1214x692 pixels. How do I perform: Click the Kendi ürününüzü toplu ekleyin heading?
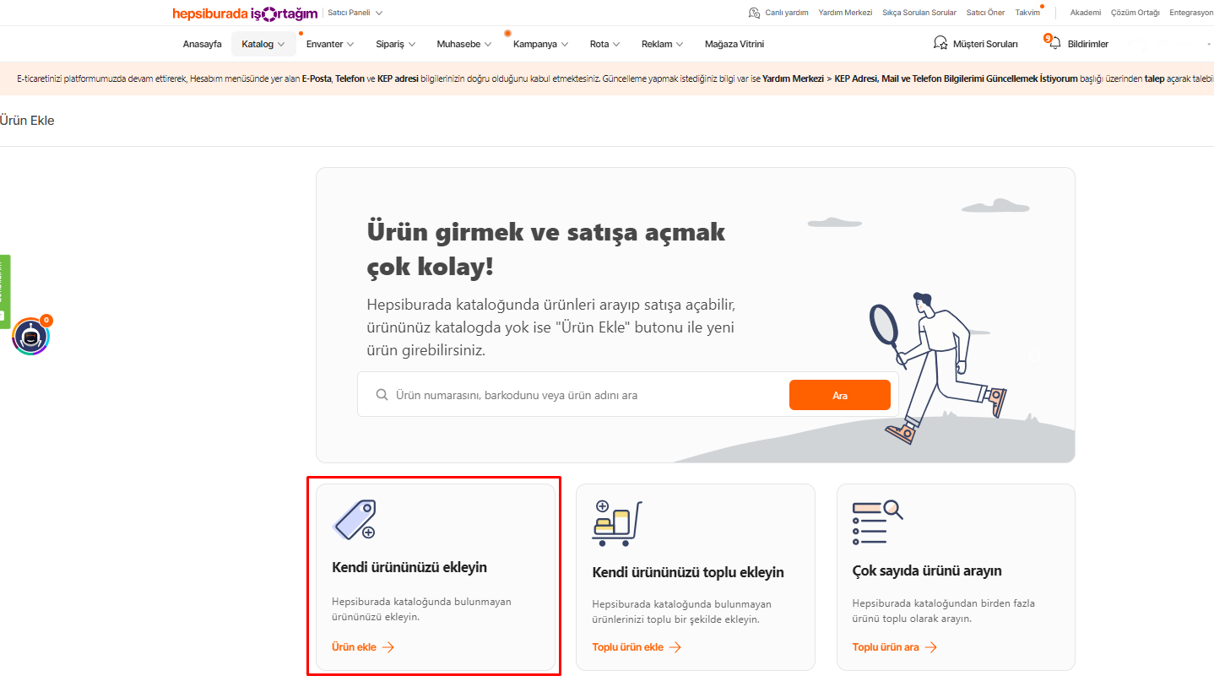(688, 572)
